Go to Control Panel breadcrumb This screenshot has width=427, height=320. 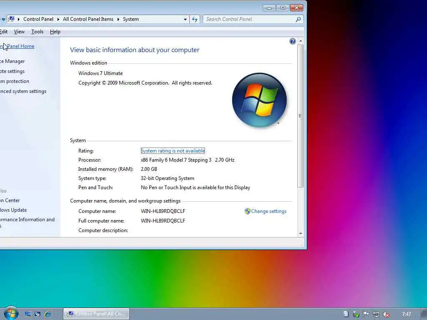tap(38, 19)
